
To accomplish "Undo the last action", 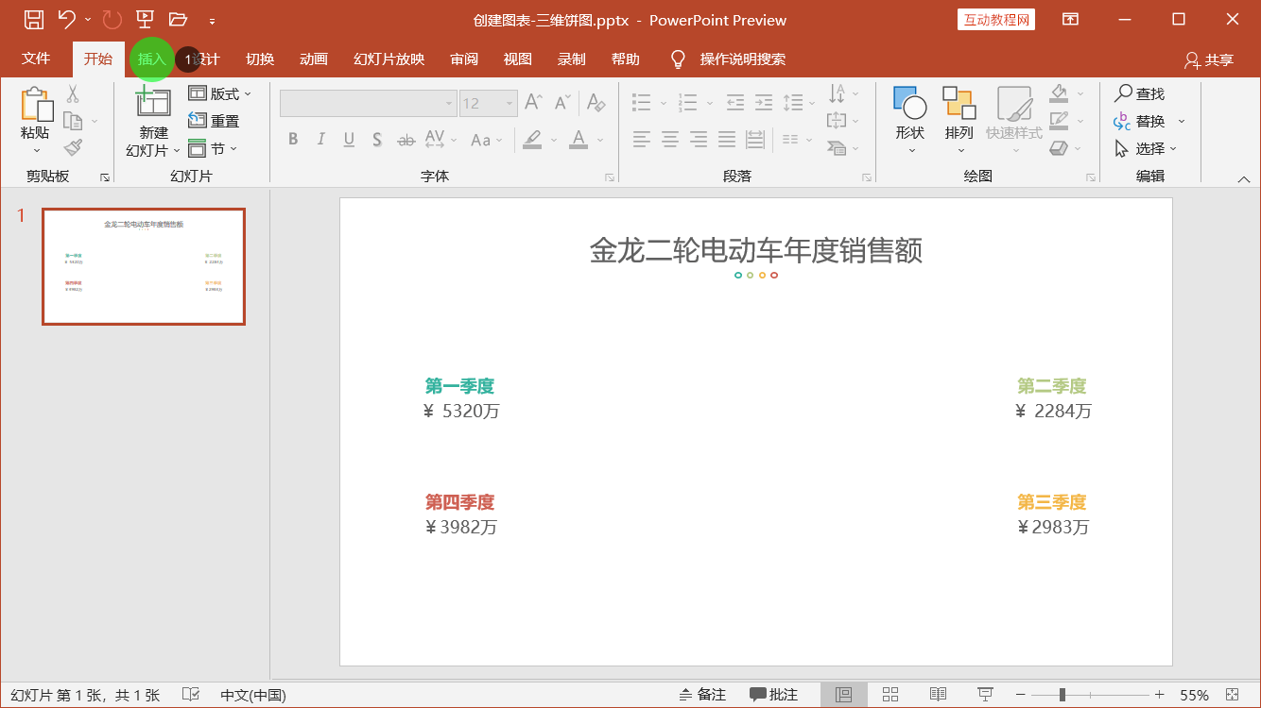I will click(x=66, y=20).
